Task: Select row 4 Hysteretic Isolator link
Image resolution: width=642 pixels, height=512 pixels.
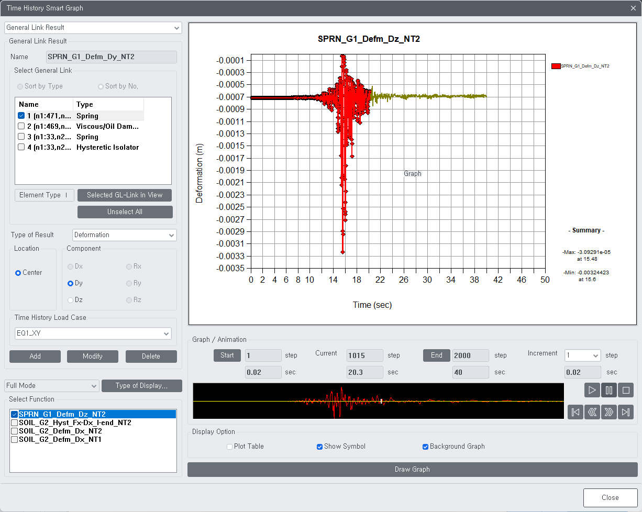Action: 79,147
